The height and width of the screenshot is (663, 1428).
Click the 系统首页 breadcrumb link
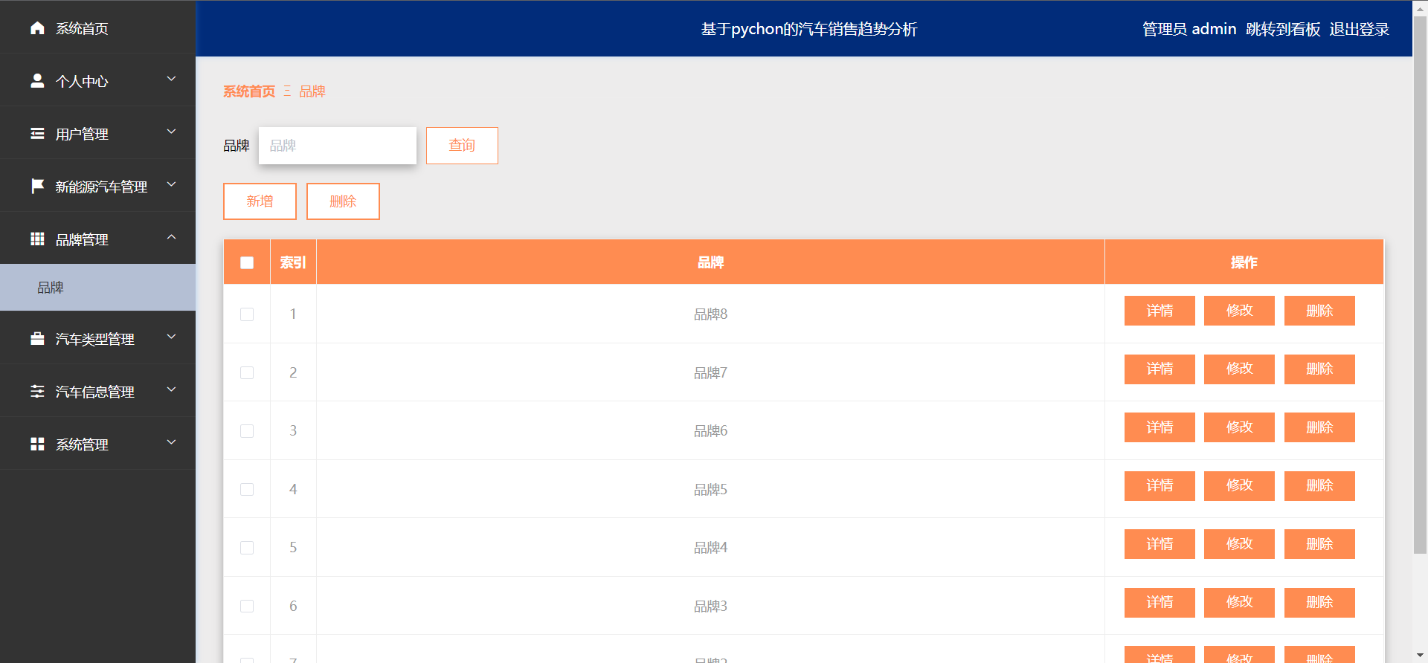tap(249, 91)
